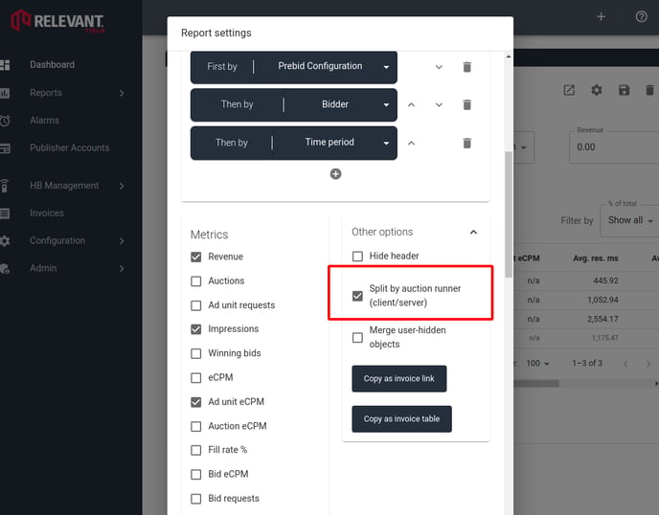Viewport: 659px width, 515px height.
Task: Click the dialog vertical scrollbar thumb
Action: tap(509, 214)
